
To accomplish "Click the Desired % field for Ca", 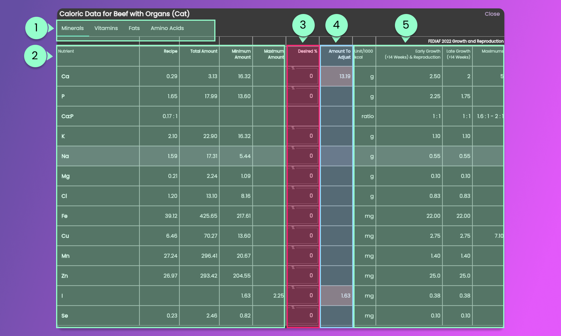I will (x=303, y=76).
